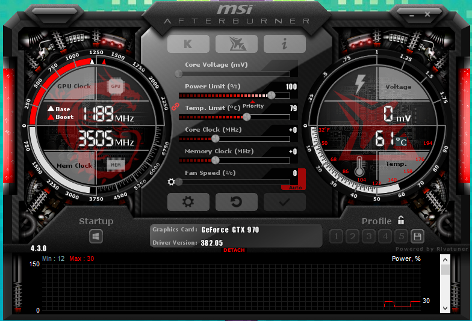
Task: Click the GPU chip icon in gauge
Action: coord(116,87)
